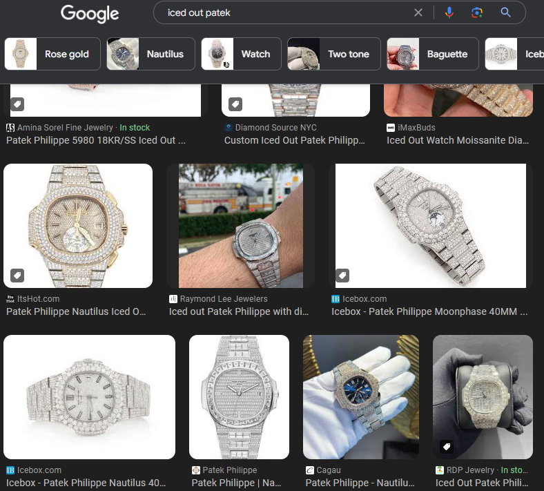This screenshot has width=544, height=491.
Task: Click the Rose gold chip watch thumbnail
Action: coord(21,54)
